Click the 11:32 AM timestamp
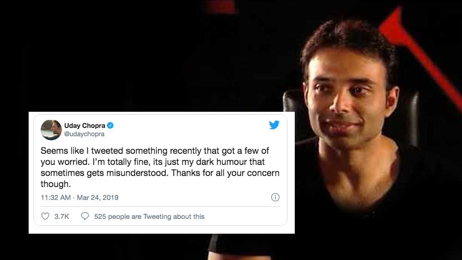The width and height of the screenshot is (462, 260). click(55, 198)
